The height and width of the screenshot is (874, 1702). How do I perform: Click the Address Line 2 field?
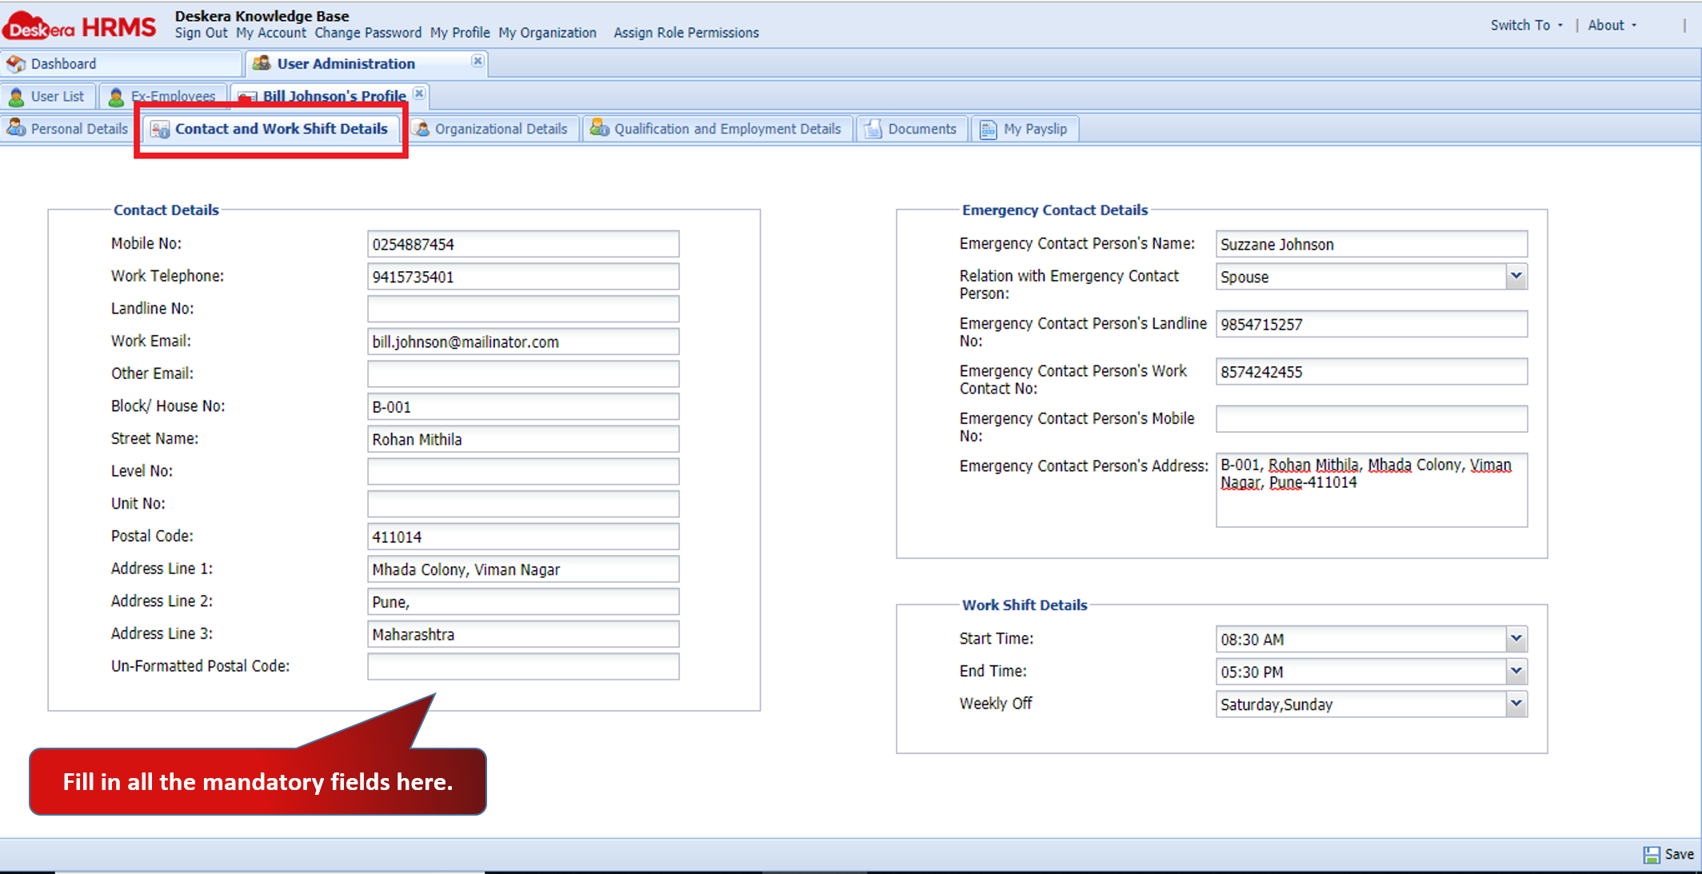pyautogui.click(x=523, y=601)
